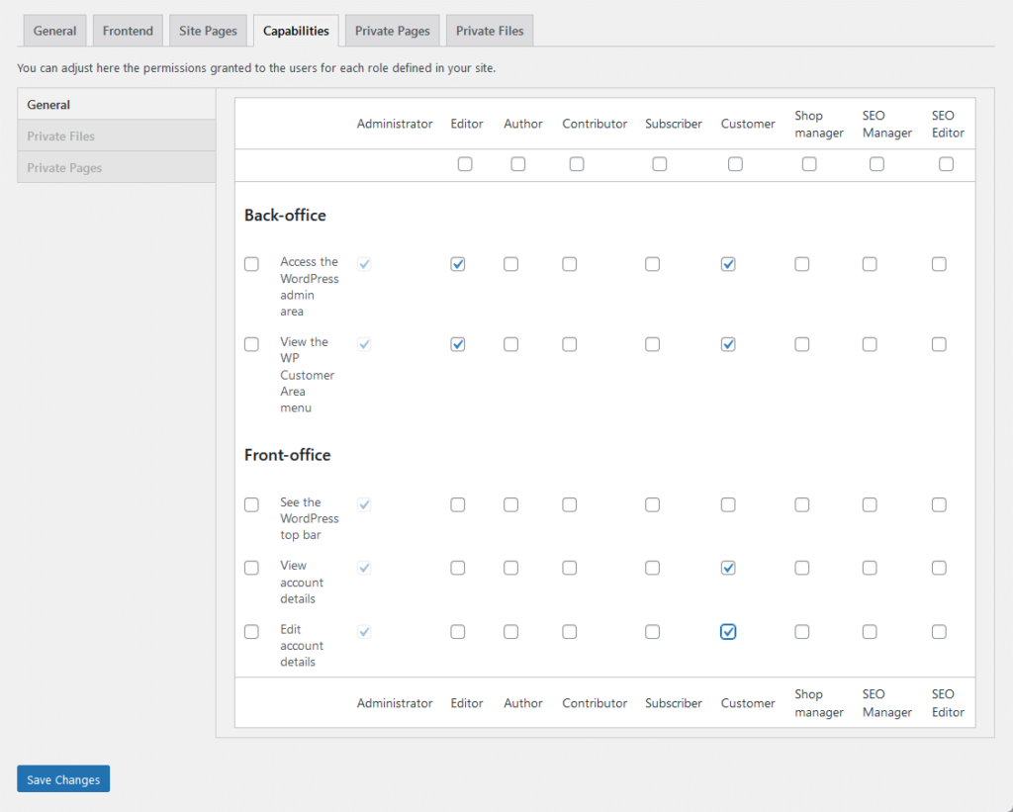Toggle all capabilities for SEO Manager column
The height and width of the screenshot is (812, 1013).
pos(876,164)
